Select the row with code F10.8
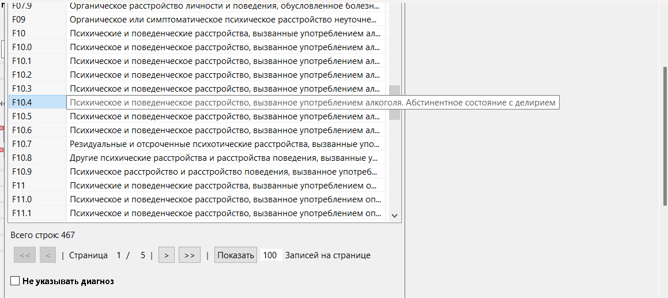 pyautogui.click(x=198, y=158)
